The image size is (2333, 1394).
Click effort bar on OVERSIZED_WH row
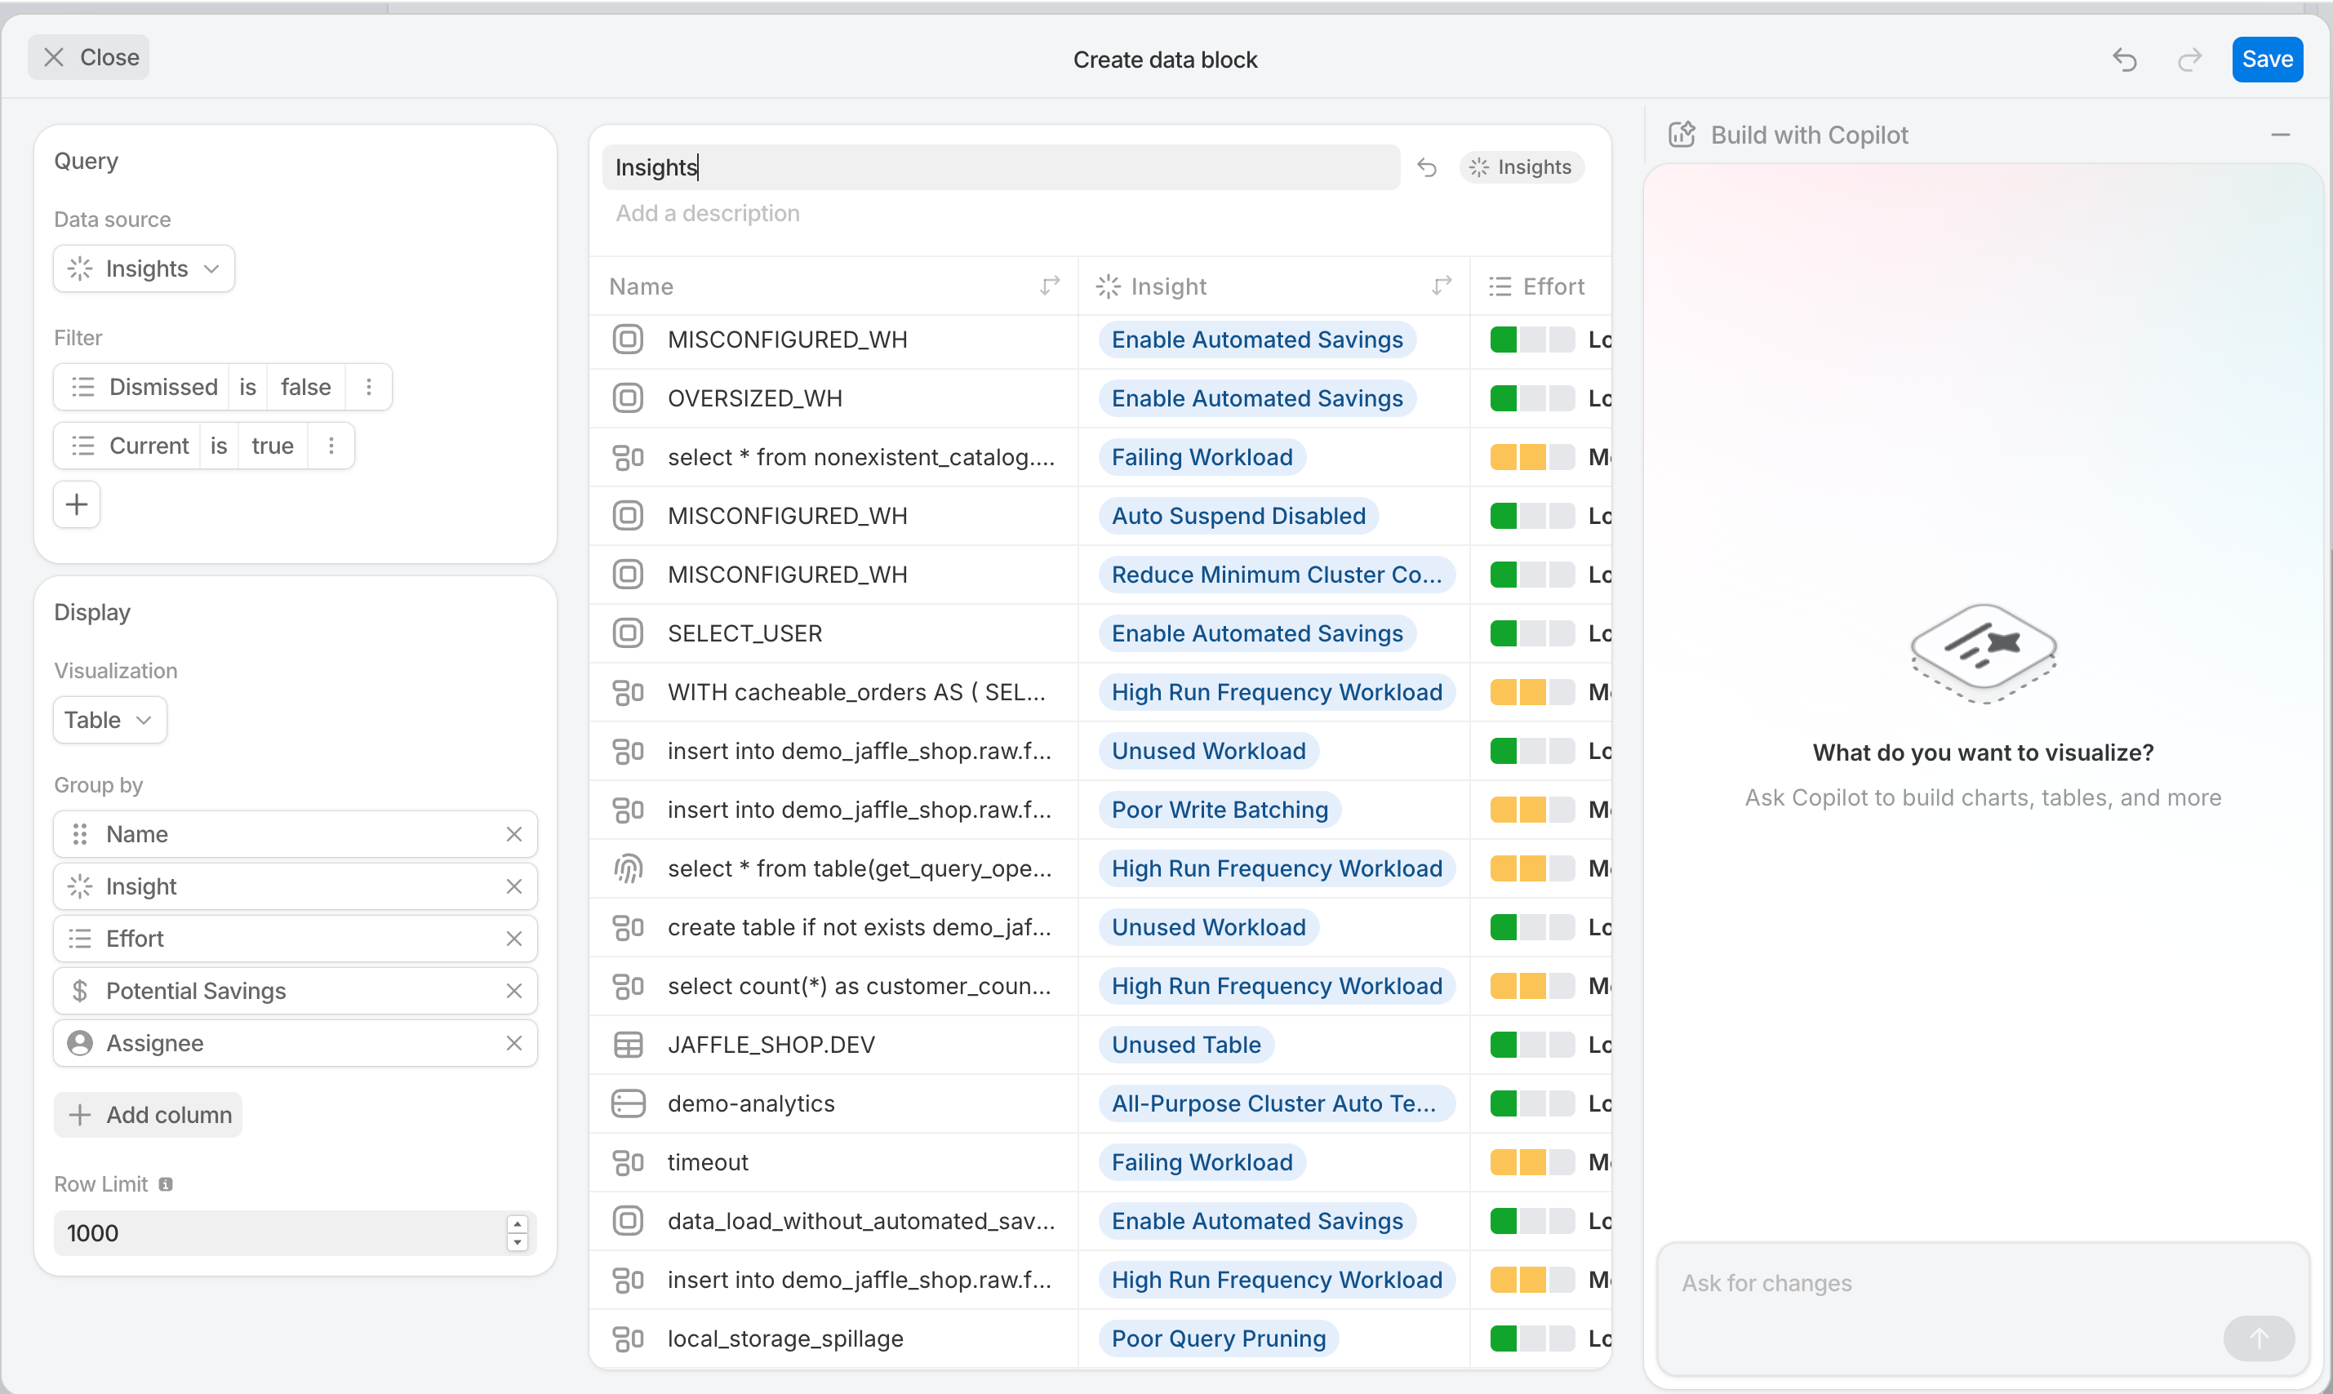pyautogui.click(x=1533, y=398)
